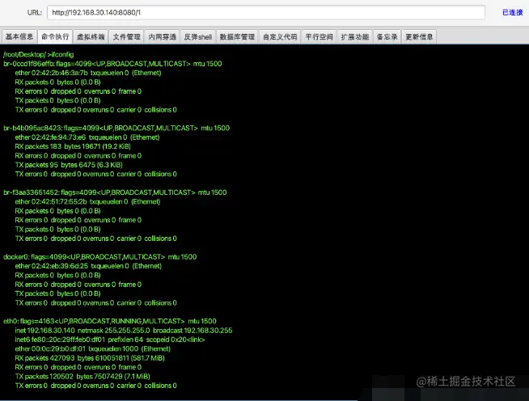Click the ether 00:0c:29:b0:df:01 line
Image resolution: width=529 pixels, height=401 pixels.
point(93,348)
